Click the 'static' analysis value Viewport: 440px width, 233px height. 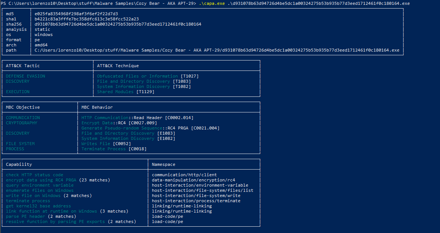click(x=42, y=29)
